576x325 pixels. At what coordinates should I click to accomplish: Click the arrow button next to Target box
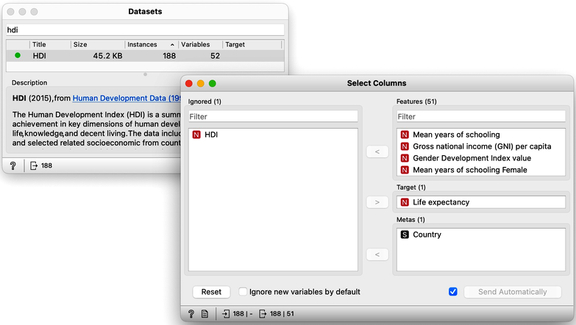tap(377, 202)
